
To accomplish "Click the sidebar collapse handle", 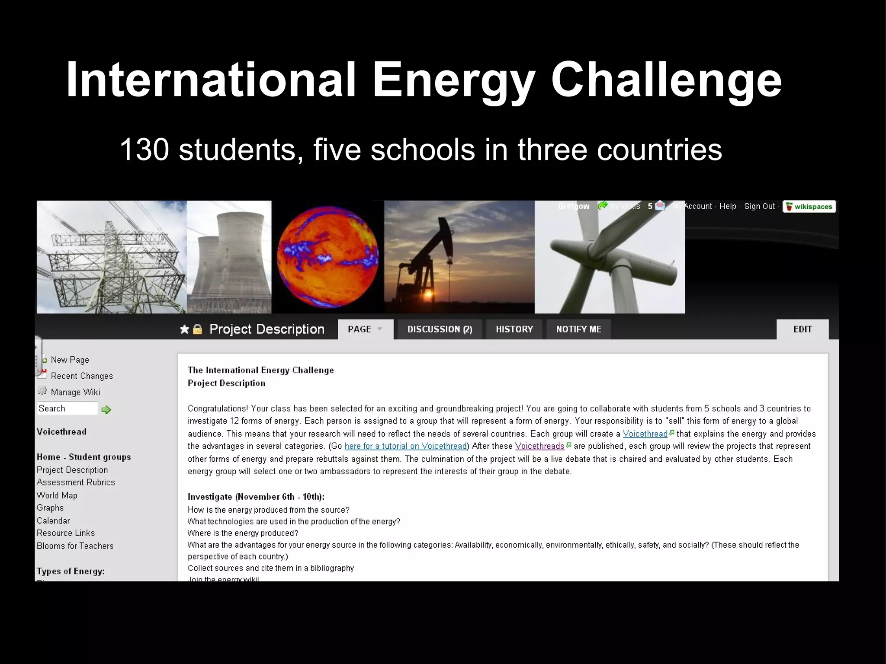I will tap(39, 357).
